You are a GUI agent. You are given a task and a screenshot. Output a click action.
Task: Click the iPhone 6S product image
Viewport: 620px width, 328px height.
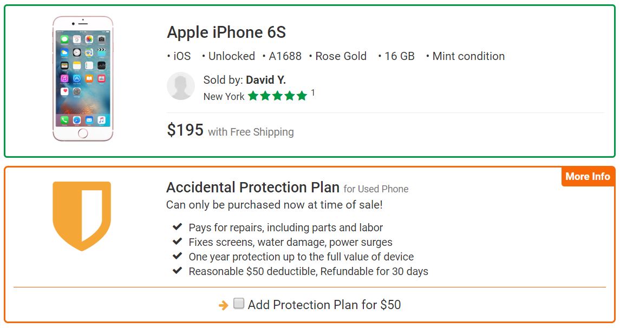(x=83, y=78)
